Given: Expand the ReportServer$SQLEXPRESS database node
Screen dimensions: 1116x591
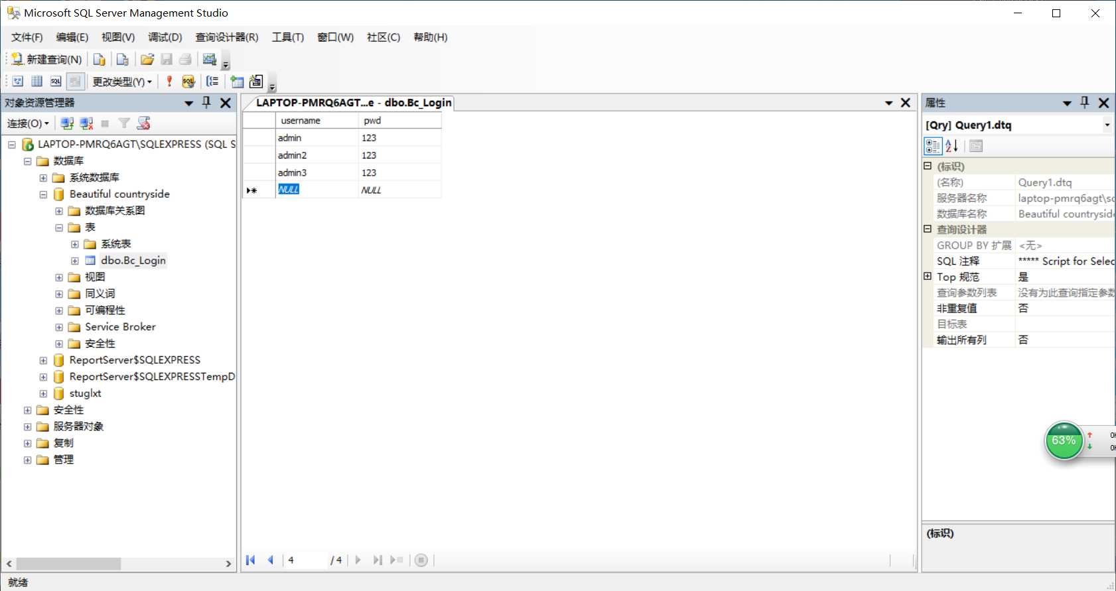Looking at the screenshot, I should coord(43,360).
